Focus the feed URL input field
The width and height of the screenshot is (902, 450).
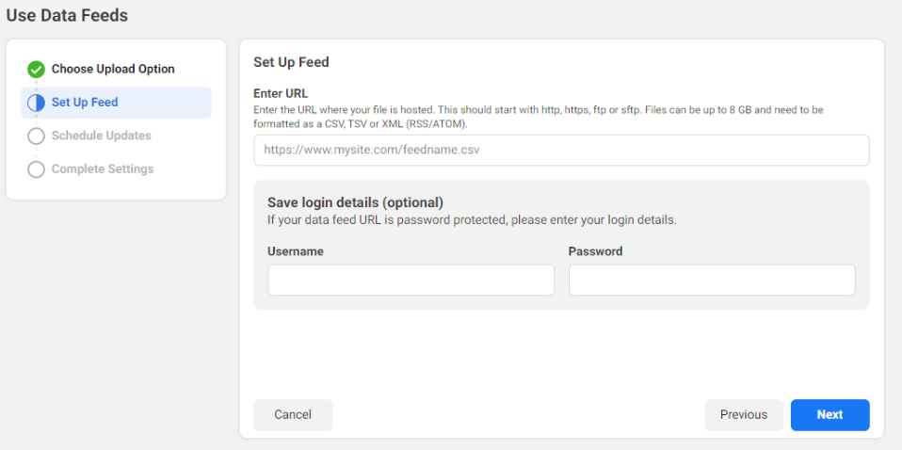(561, 150)
